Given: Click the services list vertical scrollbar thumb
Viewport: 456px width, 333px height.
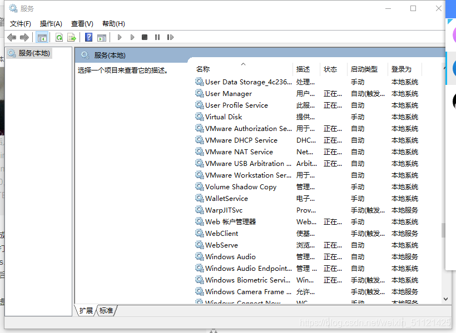Looking at the screenshot, I should (x=443, y=230).
